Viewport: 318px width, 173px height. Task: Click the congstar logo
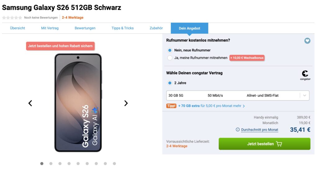305,75
